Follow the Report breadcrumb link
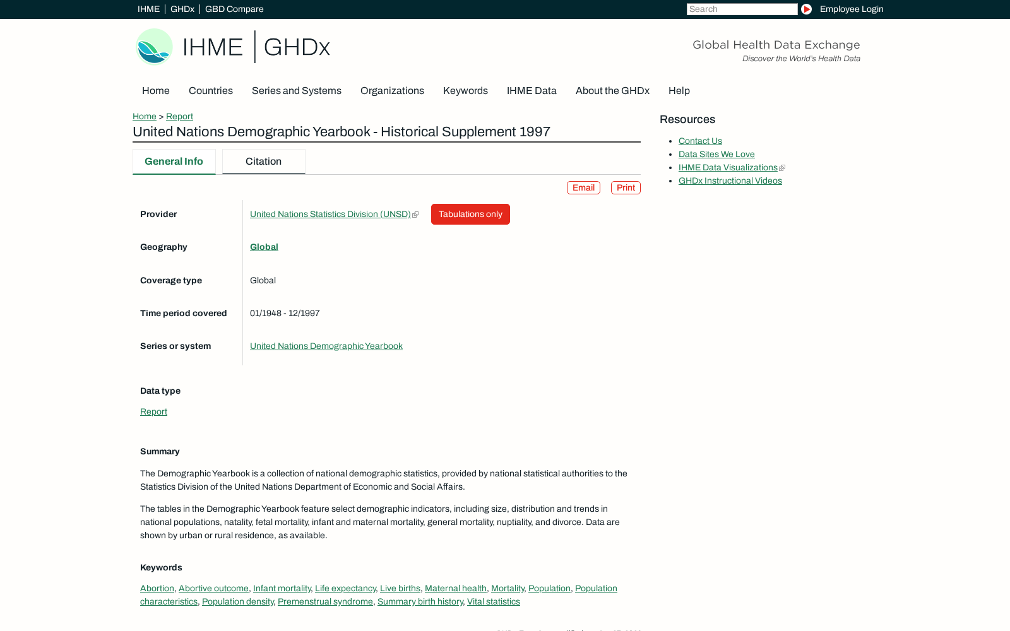The width and height of the screenshot is (1010, 631). click(179, 116)
